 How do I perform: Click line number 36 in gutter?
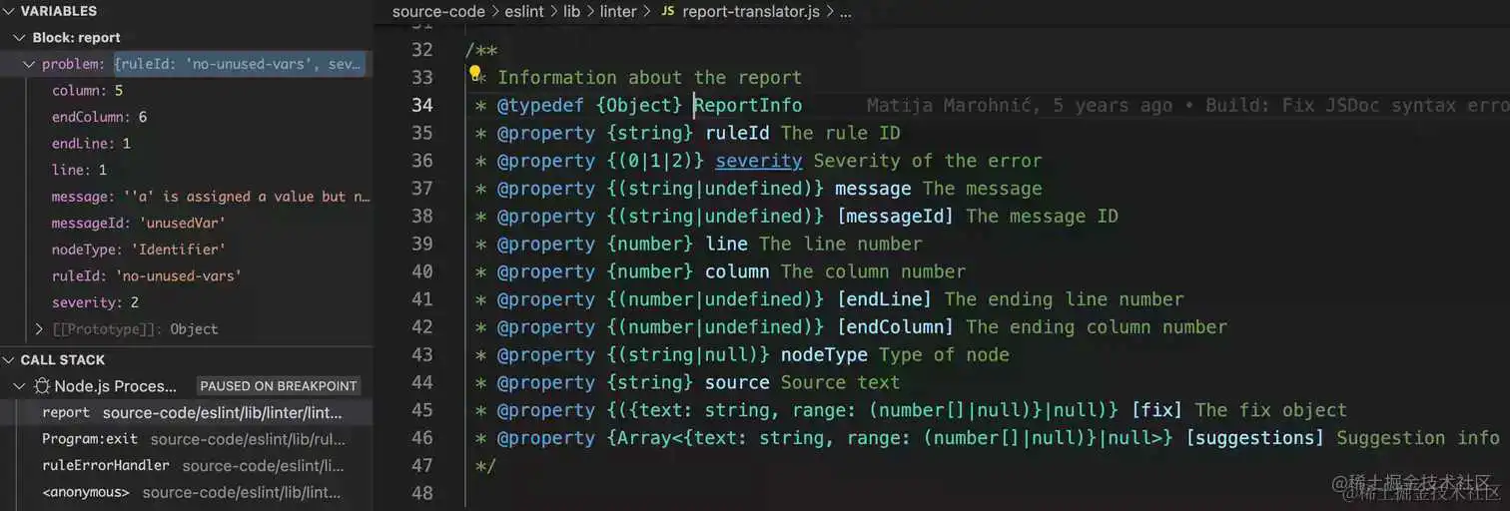tap(421, 161)
